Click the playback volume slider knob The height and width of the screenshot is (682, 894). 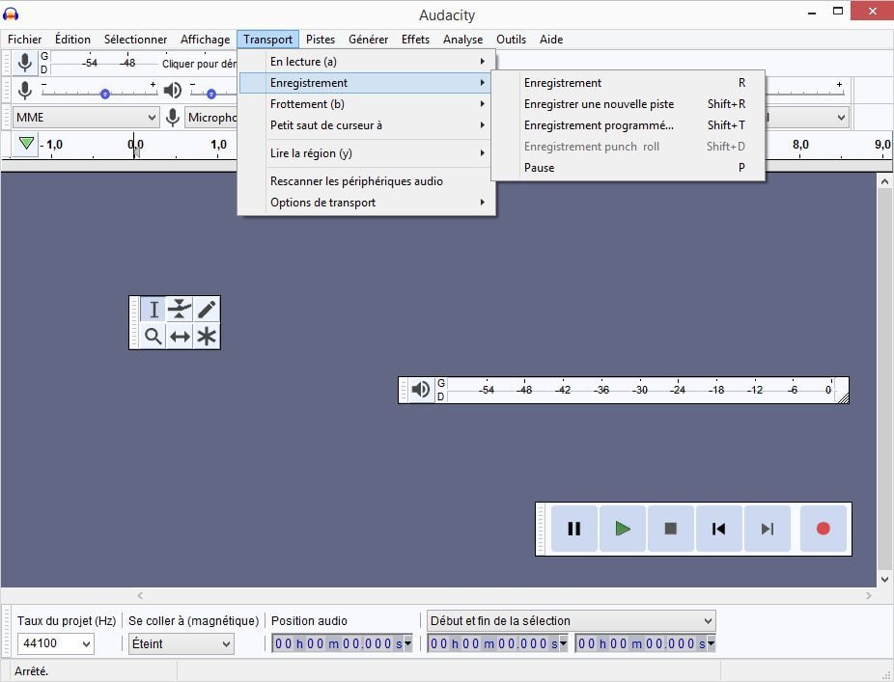tap(211, 94)
